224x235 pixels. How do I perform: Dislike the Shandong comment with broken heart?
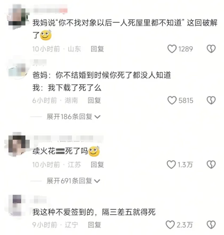point(211,49)
